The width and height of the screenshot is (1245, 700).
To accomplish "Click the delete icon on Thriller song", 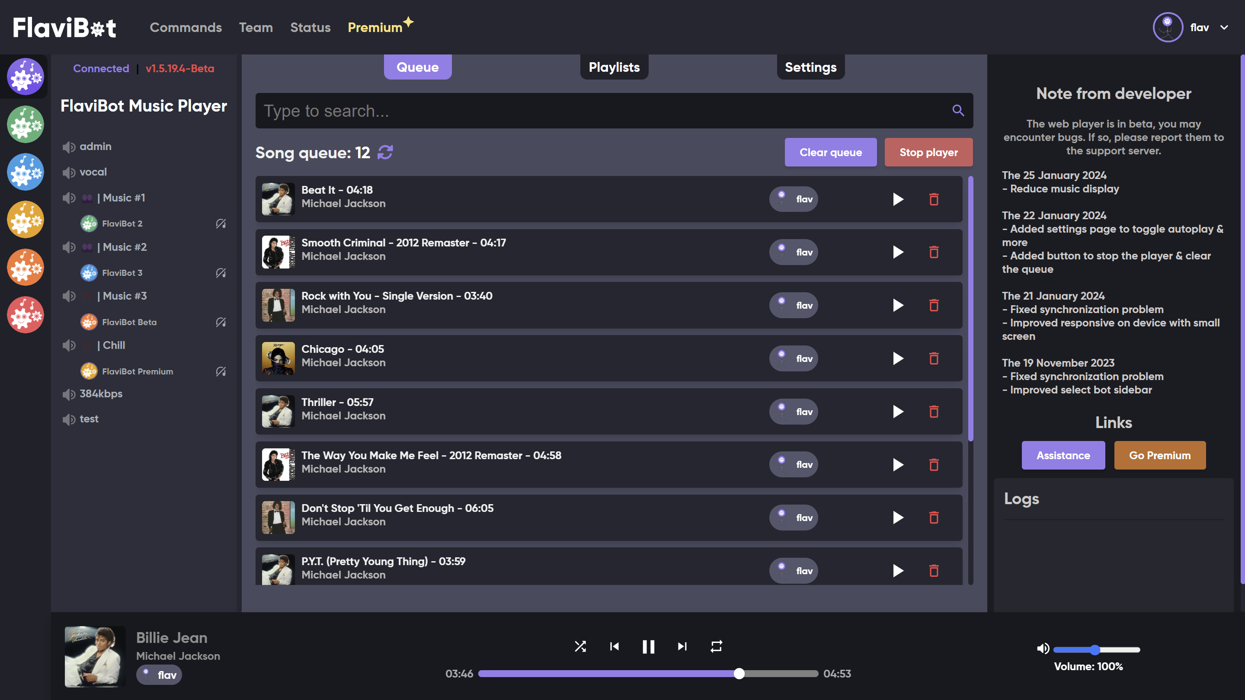I will tap(934, 411).
